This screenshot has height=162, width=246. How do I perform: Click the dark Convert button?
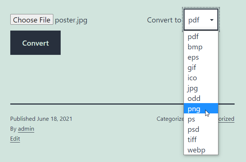(x=35, y=43)
